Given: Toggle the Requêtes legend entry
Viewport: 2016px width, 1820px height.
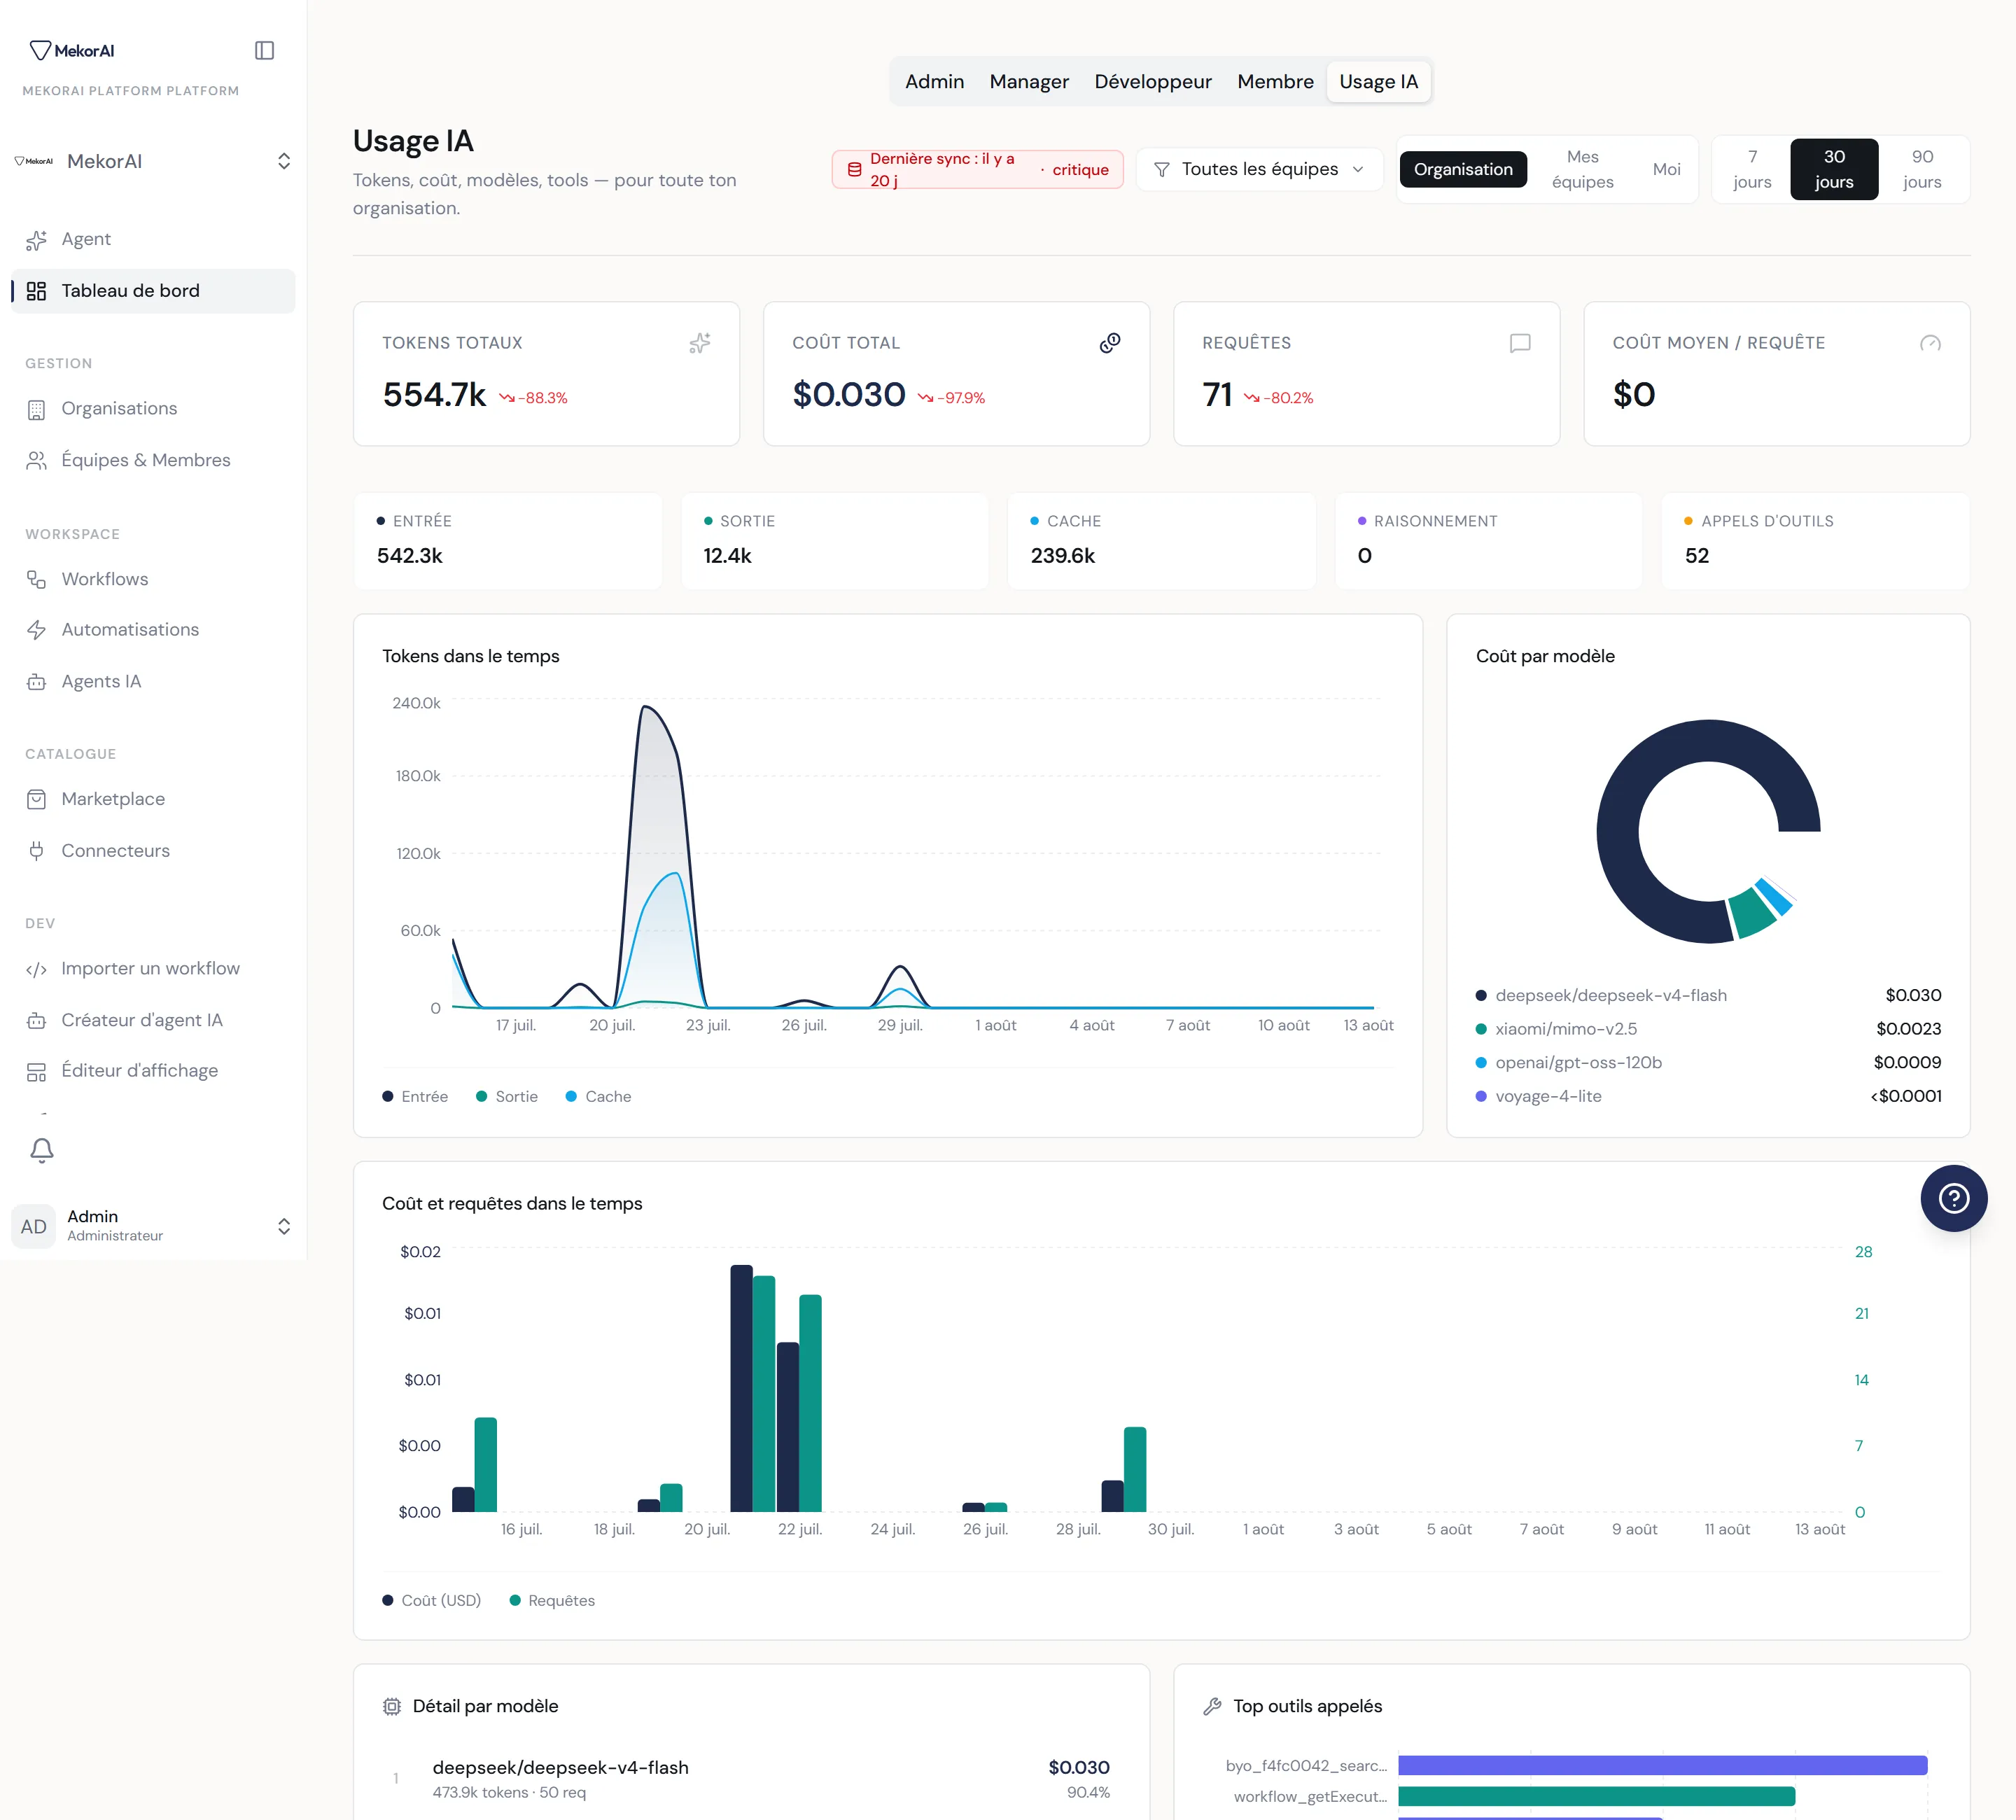Looking at the screenshot, I should pyautogui.click(x=552, y=1601).
